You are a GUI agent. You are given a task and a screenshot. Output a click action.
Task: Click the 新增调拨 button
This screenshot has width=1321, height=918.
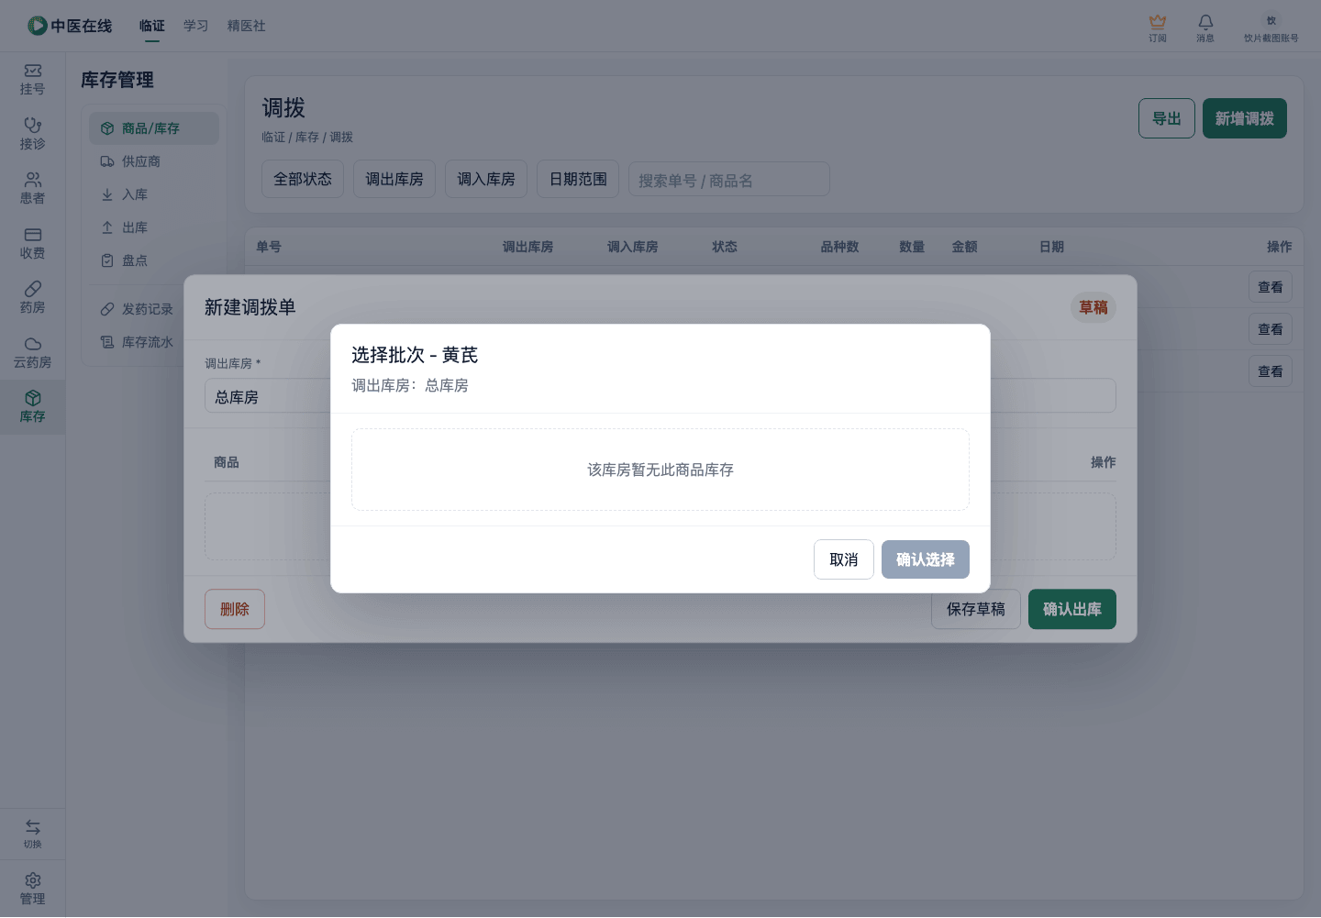(1245, 118)
